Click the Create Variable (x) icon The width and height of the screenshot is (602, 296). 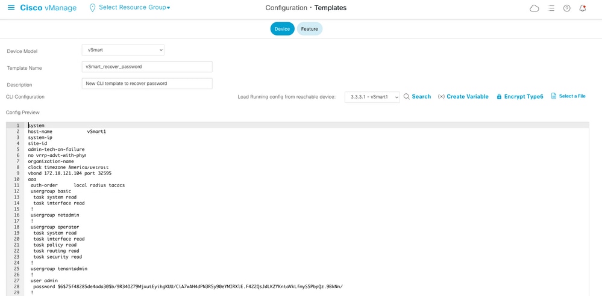[x=441, y=97]
